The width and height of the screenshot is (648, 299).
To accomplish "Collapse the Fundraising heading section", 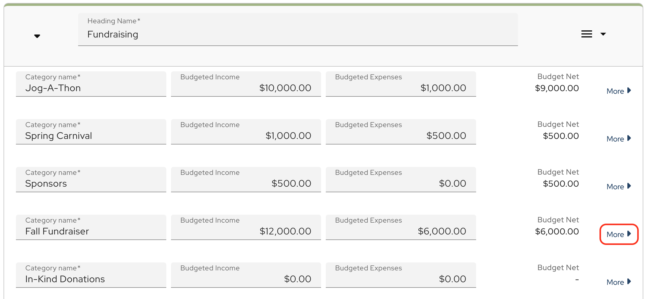I will [x=37, y=36].
